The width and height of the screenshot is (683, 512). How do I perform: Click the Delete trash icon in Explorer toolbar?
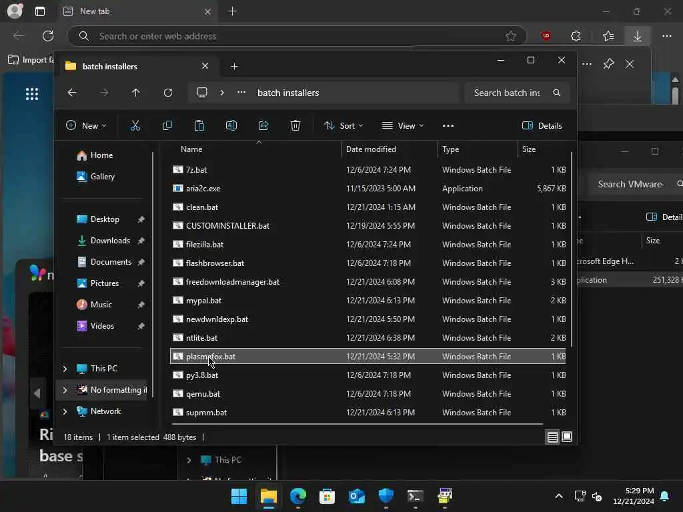[x=295, y=126]
